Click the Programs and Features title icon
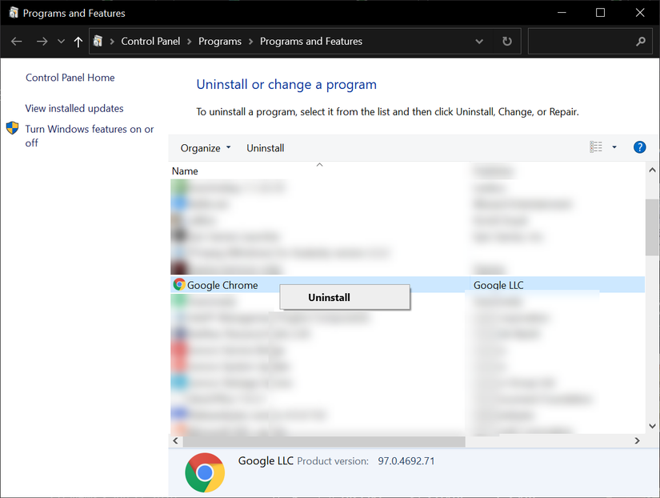Screen dimensions: 660x498 coord(14,13)
